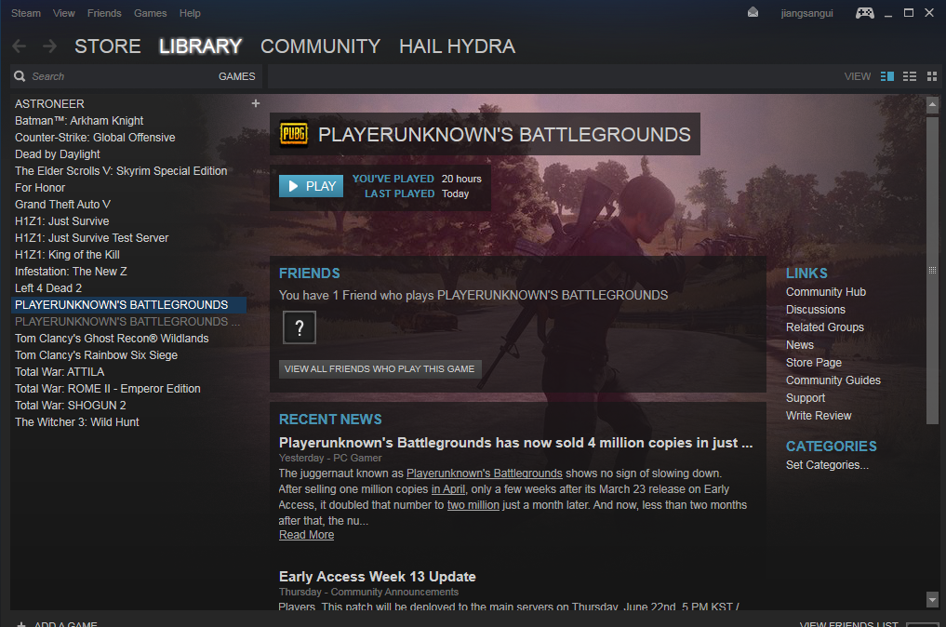
Task: Click the back navigation arrow
Action: (20, 46)
